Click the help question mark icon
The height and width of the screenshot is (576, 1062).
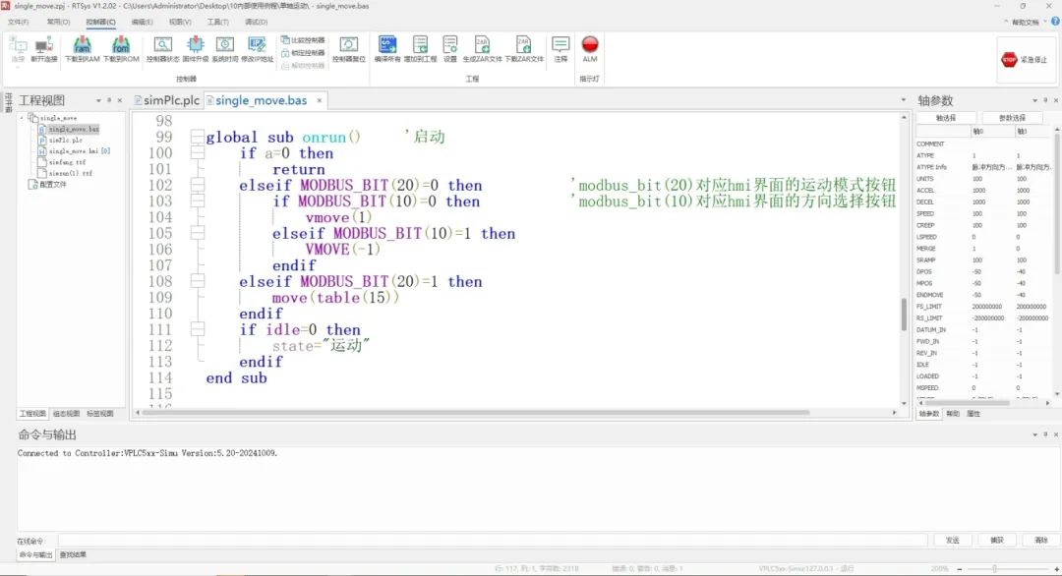[x=1054, y=22]
